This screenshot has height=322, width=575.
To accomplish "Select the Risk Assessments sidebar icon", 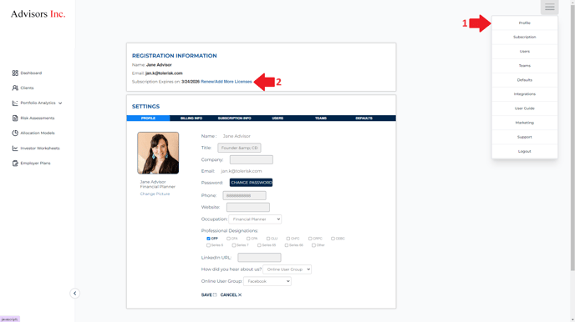I will pyautogui.click(x=15, y=118).
